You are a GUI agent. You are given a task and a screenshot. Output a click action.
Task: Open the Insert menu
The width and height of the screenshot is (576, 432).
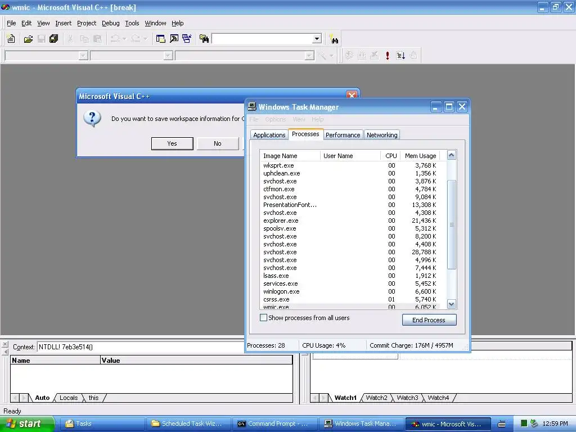[x=63, y=23]
